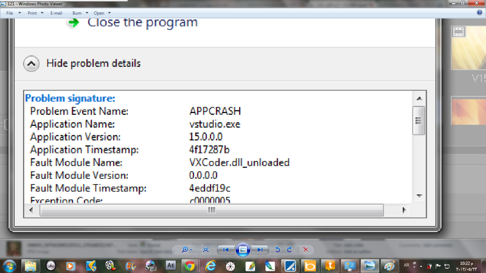The height and width of the screenshot is (273, 486).
Task: Open the zoom magnifier control
Action: click(x=185, y=249)
